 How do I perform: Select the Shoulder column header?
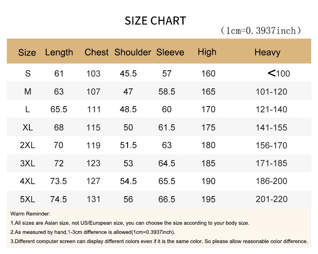(132, 52)
